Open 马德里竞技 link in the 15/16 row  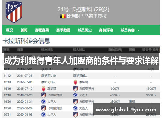click(x=87, y=89)
